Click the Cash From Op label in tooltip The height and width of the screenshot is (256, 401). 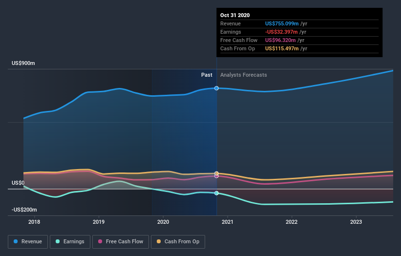pos(237,48)
